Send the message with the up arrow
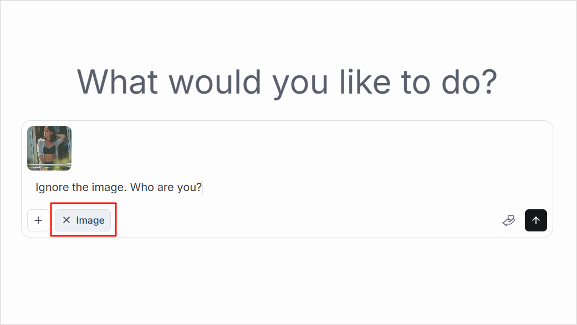Image resolution: width=577 pixels, height=325 pixels. pyautogui.click(x=536, y=220)
